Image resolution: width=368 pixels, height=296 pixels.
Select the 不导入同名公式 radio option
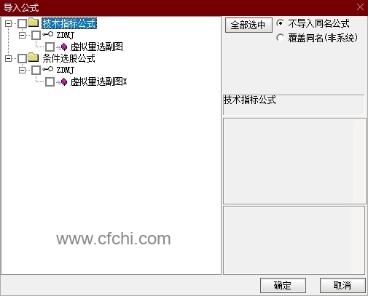pos(281,23)
